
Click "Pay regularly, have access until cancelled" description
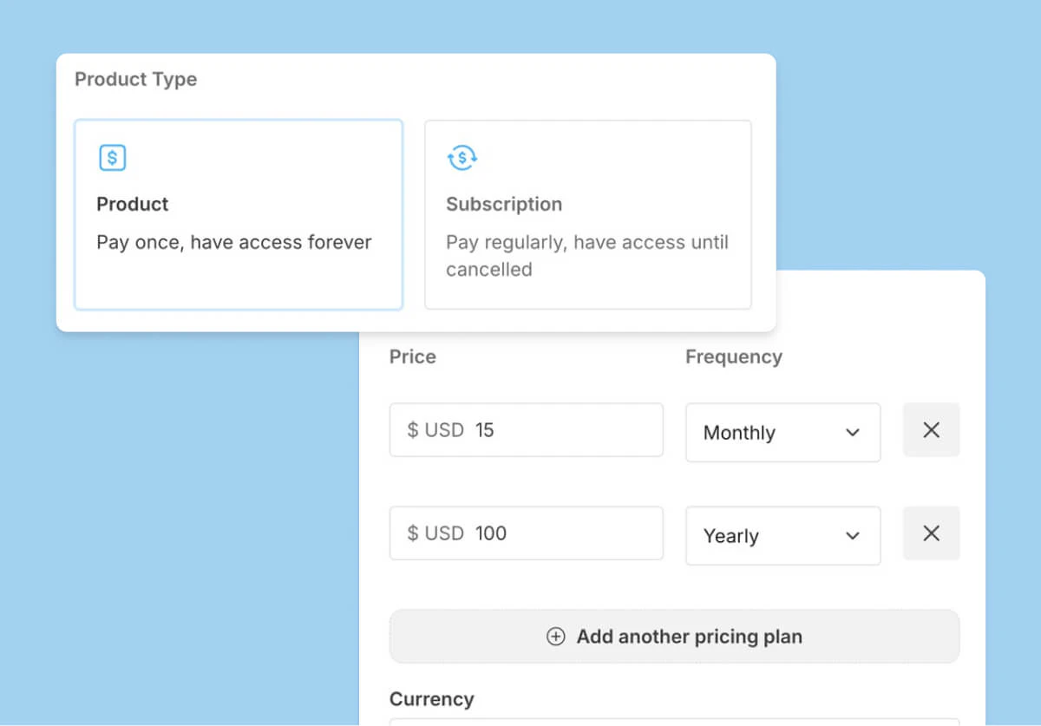pos(586,256)
